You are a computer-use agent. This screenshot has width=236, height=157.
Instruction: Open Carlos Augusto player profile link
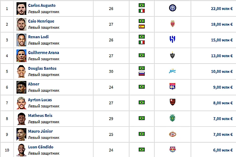point(42,6)
